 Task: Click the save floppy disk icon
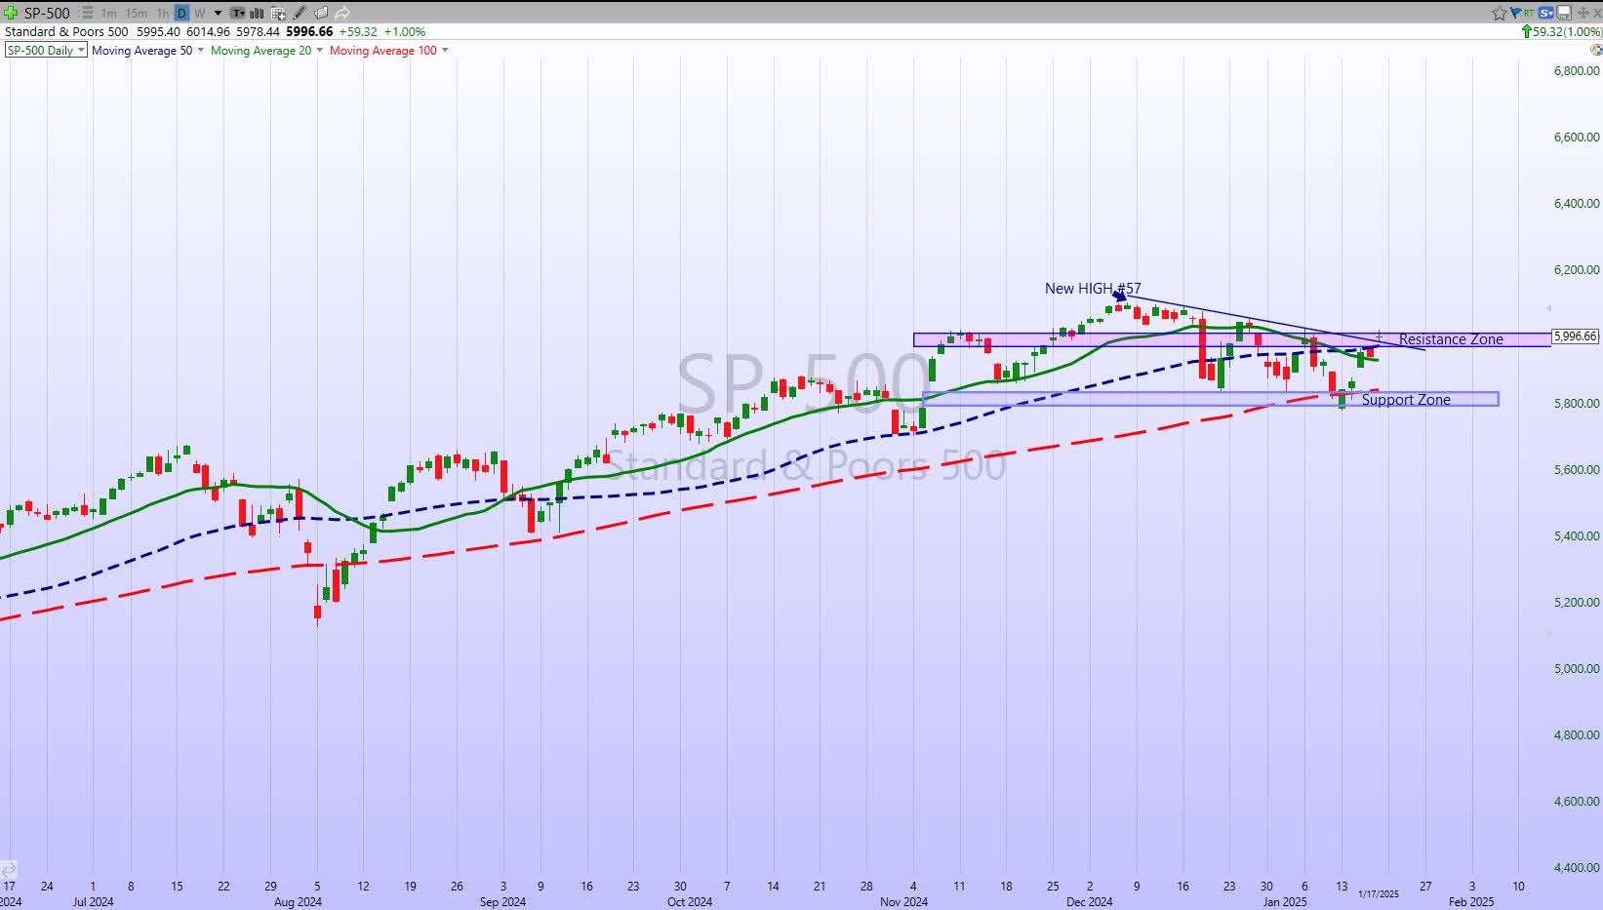1564,13
